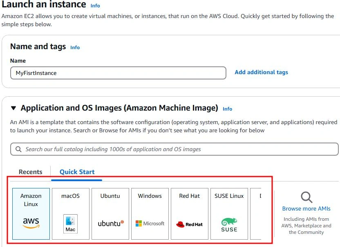Focus the Name field containing MyFisrtInstance
Screen dimensions: 340x247
click(x=118, y=73)
